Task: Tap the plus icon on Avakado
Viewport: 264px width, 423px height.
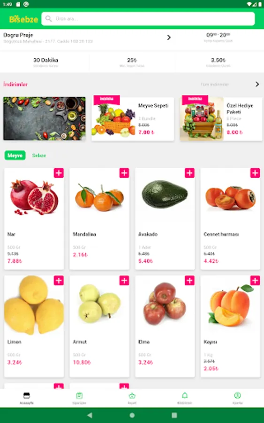Action: [x=189, y=173]
